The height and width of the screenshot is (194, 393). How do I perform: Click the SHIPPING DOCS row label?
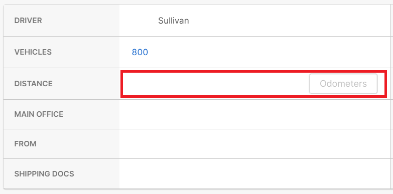[x=44, y=174]
